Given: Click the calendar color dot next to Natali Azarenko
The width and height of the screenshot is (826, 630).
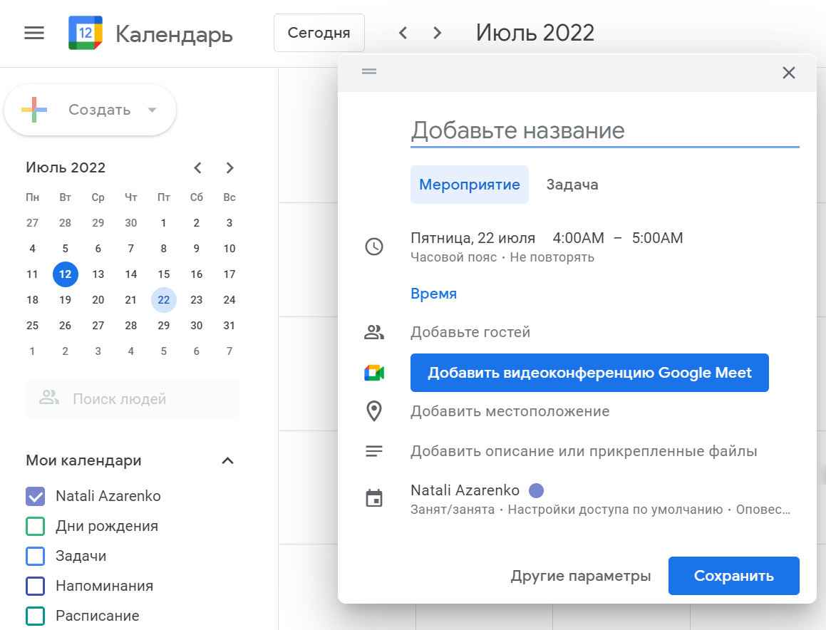Looking at the screenshot, I should 536,491.
